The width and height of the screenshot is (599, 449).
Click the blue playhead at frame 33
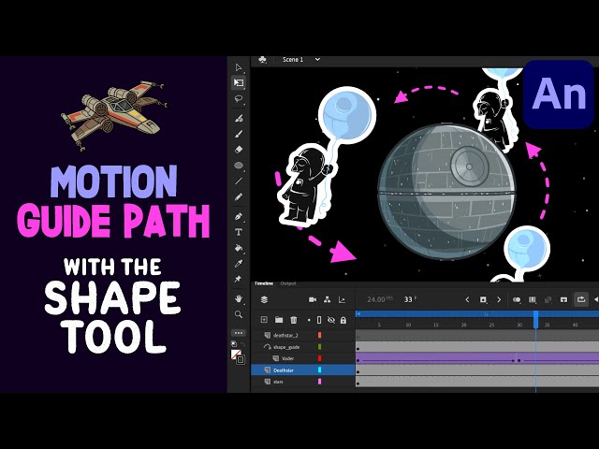pyautogui.click(x=535, y=319)
